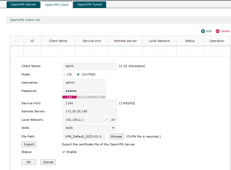Screen dimensions: 231x170
Task: Browse for an OVPN certificate file
Action: tap(116, 136)
